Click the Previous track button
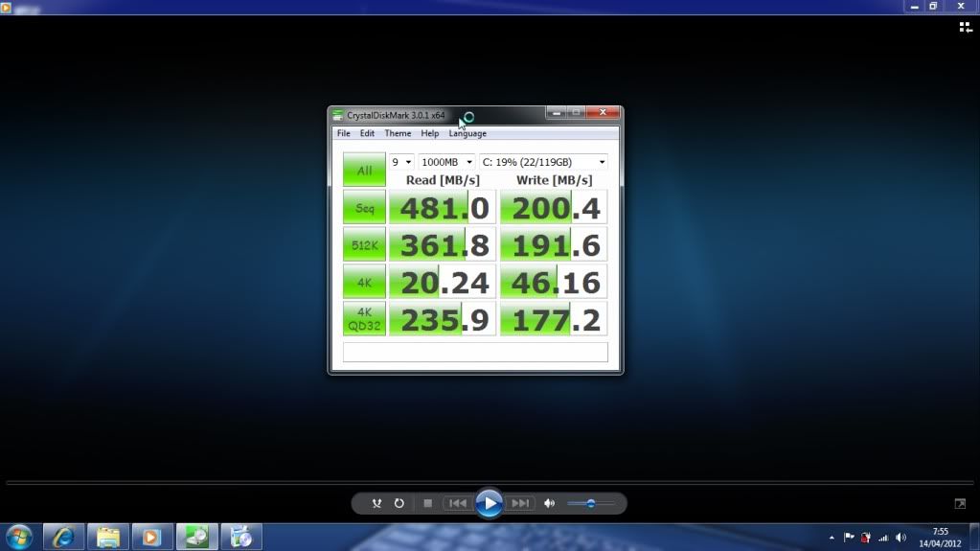The width and height of the screenshot is (980, 551). 458,503
